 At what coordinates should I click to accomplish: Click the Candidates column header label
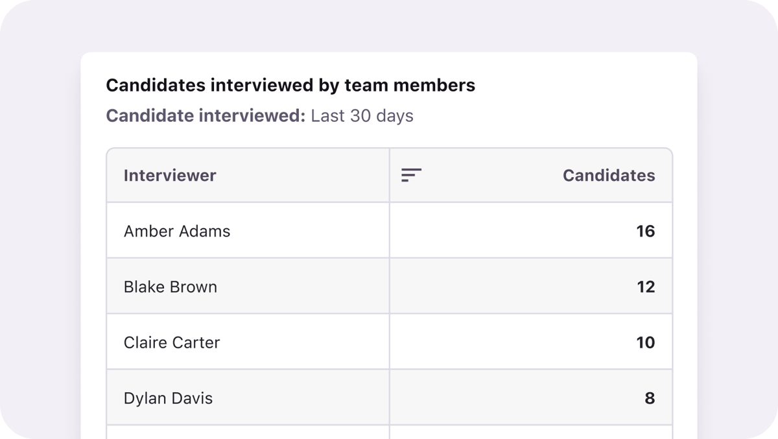click(x=608, y=175)
